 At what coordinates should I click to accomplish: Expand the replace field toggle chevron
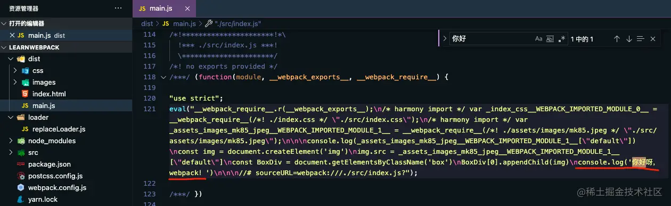pyautogui.click(x=445, y=39)
